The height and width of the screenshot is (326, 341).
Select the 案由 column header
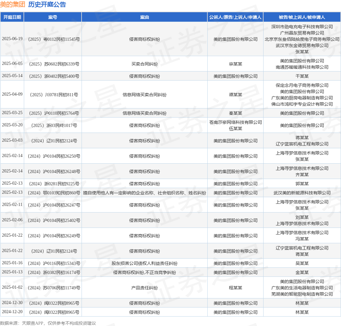click(x=144, y=17)
